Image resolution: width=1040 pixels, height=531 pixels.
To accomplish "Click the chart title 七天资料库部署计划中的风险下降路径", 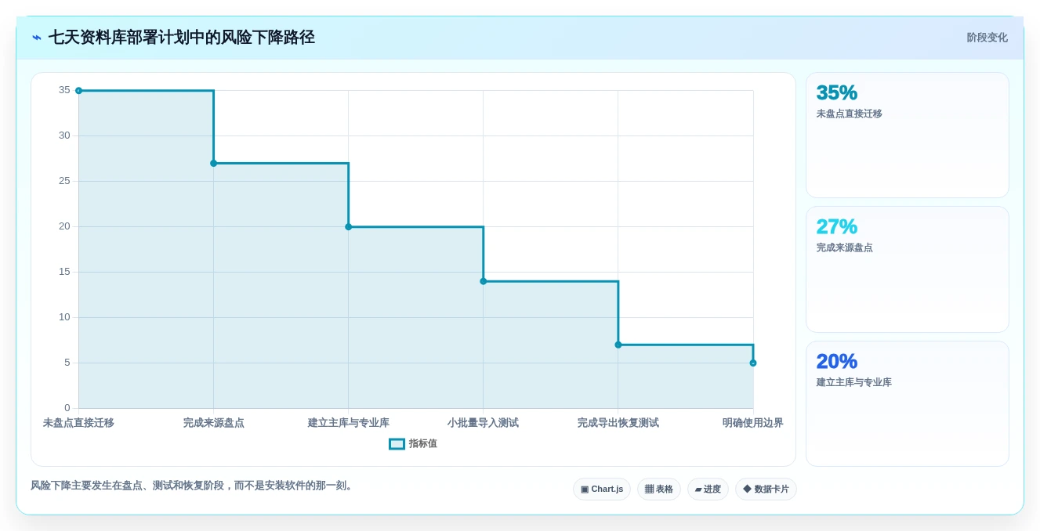I will [x=181, y=38].
